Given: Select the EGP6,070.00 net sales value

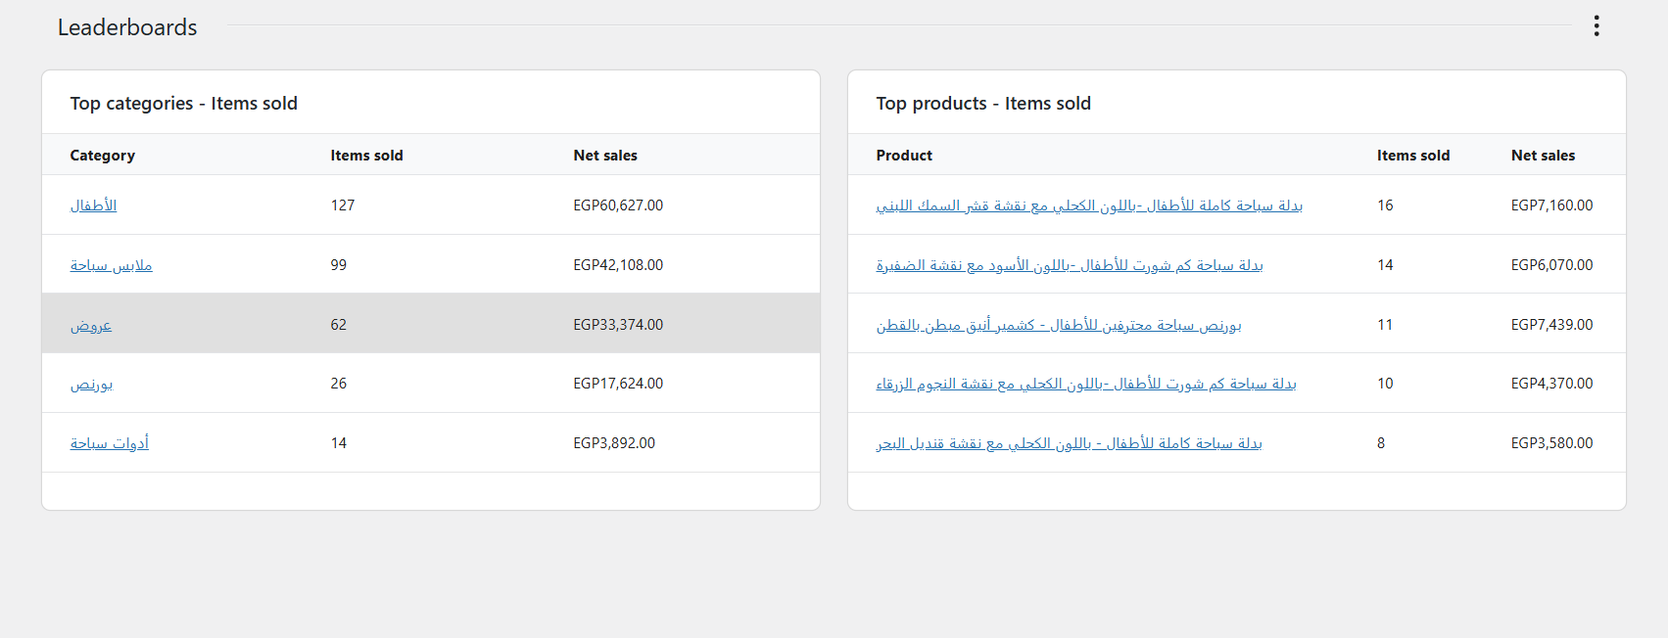Looking at the screenshot, I should [1552, 265].
